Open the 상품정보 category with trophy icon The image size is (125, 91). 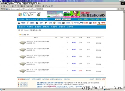point(30,23)
